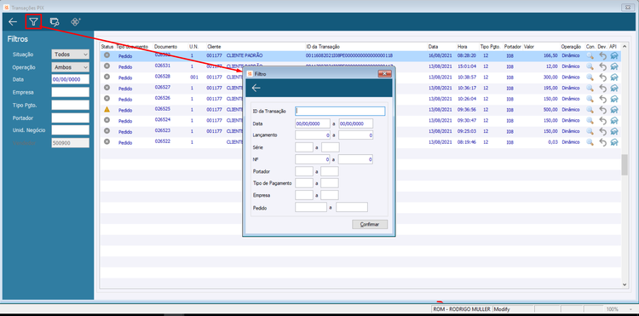Click the diamond-shaped plus icon in toolbar

coord(75,22)
